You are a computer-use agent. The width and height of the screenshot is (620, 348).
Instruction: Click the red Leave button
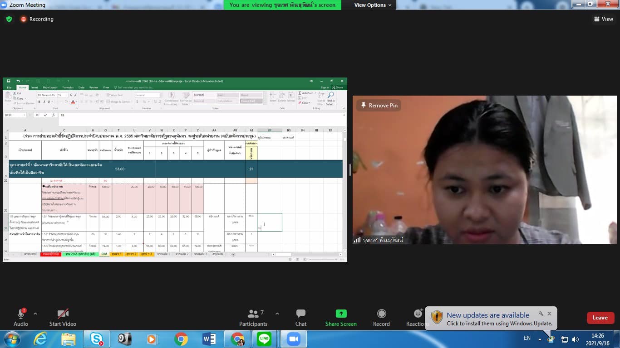600,318
